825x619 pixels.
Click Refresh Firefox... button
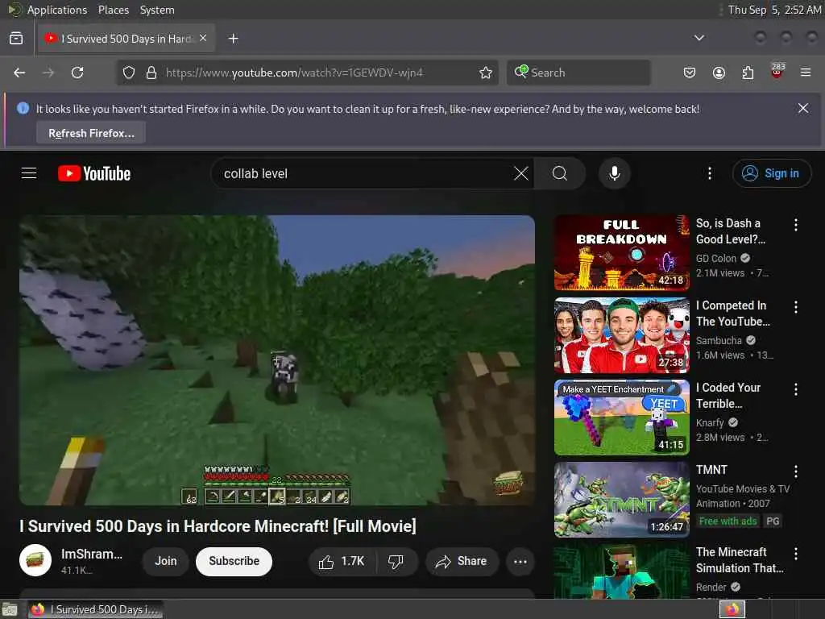click(x=91, y=133)
